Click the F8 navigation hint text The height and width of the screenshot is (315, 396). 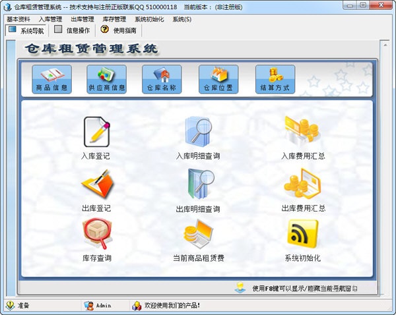point(305,289)
